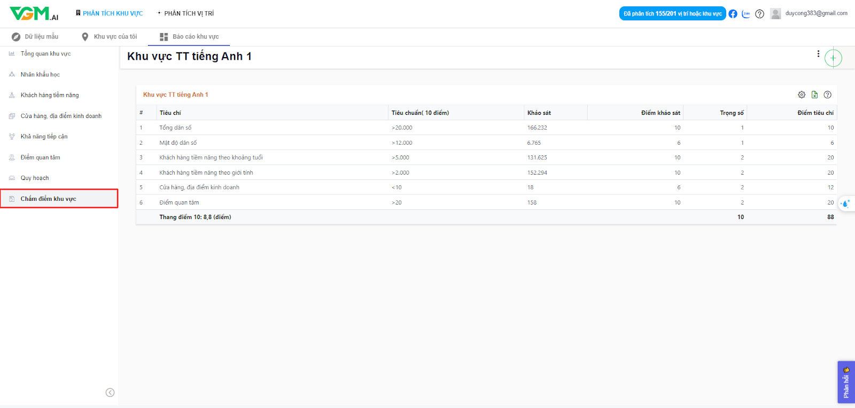Click the Khách hàng tiềm năng icon
Screen dimensions: 855x408
12,95
